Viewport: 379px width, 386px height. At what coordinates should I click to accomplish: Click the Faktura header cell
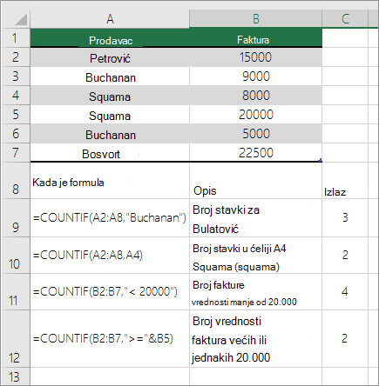(x=255, y=38)
